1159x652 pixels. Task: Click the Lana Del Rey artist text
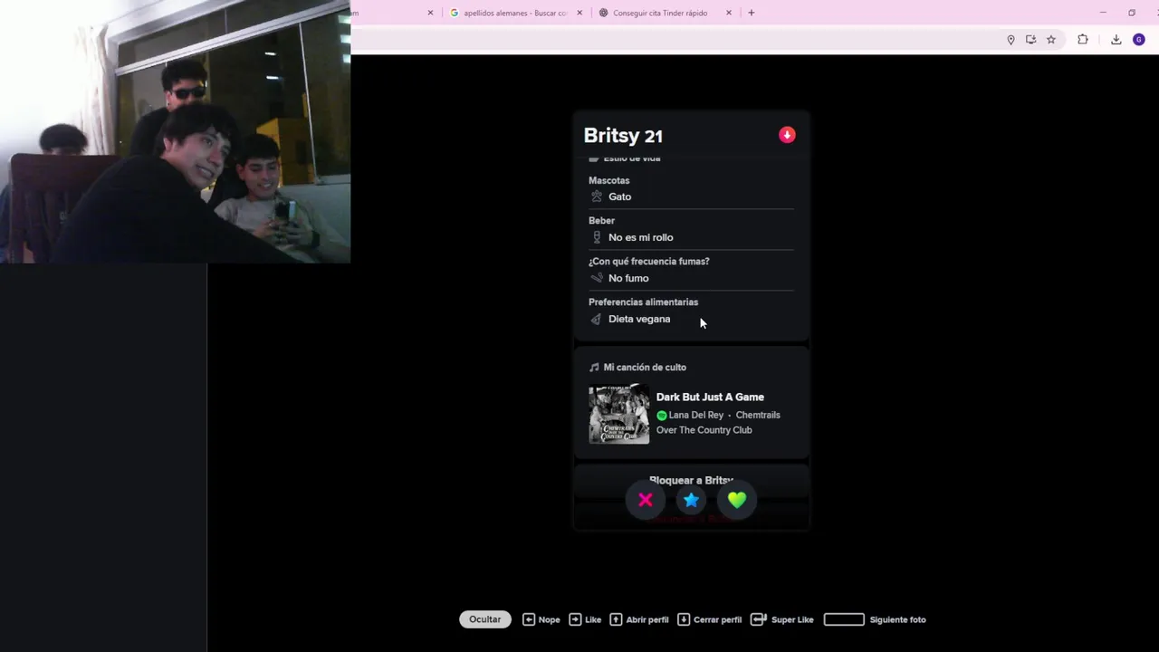click(695, 416)
